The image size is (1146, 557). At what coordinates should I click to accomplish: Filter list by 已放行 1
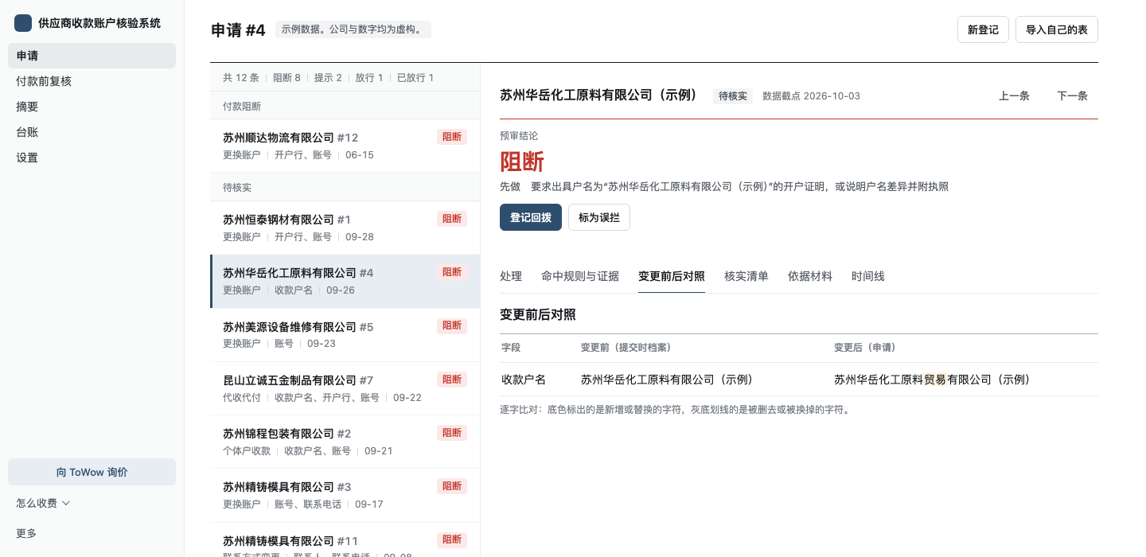415,78
